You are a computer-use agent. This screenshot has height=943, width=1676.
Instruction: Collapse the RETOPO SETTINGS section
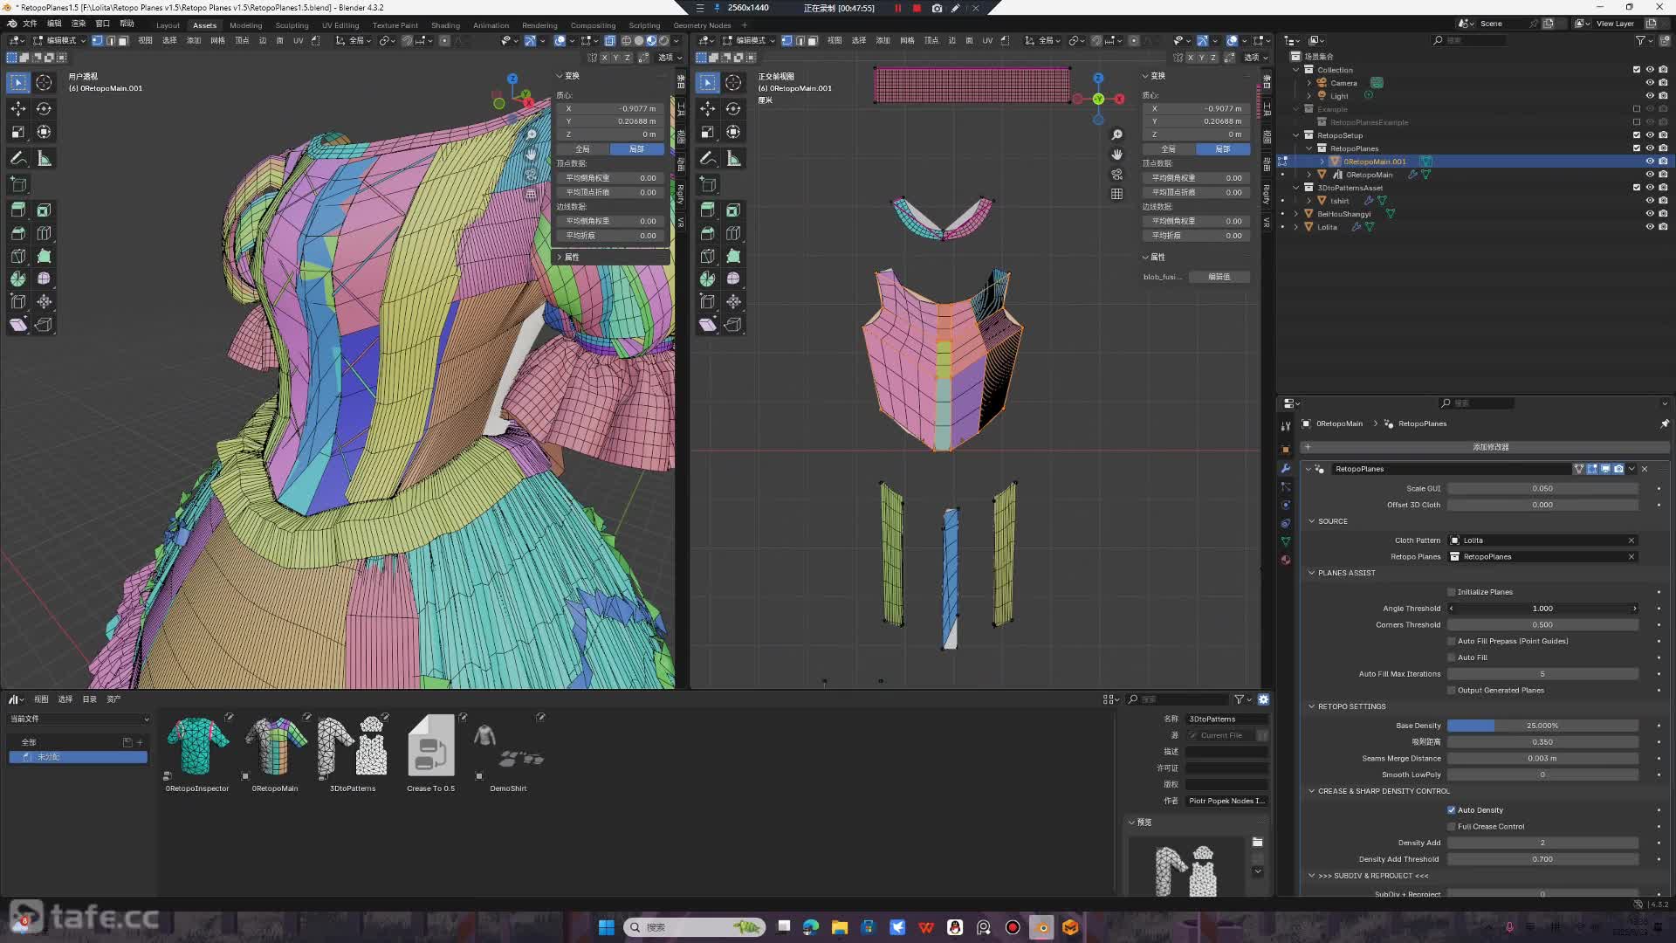tap(1311, 706)
